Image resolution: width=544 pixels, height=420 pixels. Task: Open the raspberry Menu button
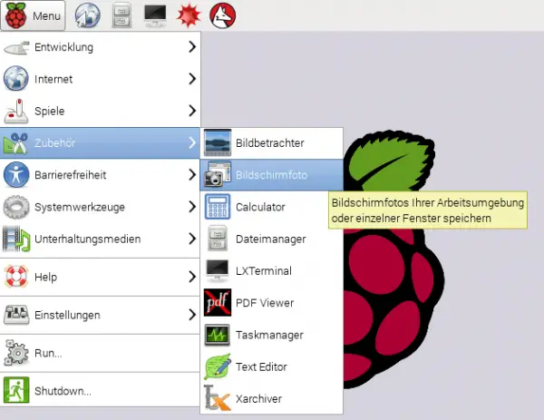tap(33, 15)
